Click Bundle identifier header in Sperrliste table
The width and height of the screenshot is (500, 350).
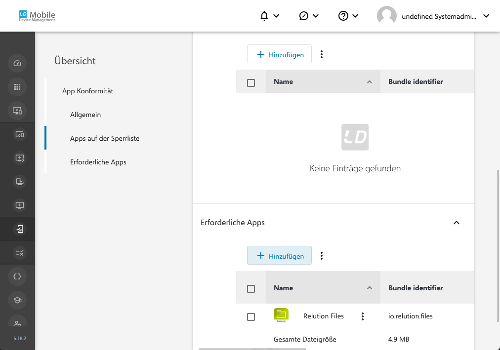click(x=416, y=81)
